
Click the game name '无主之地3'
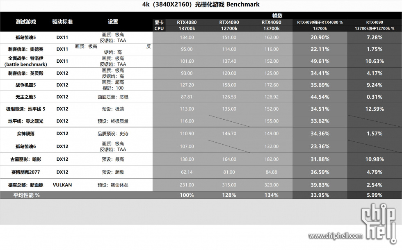pos(25,97)
